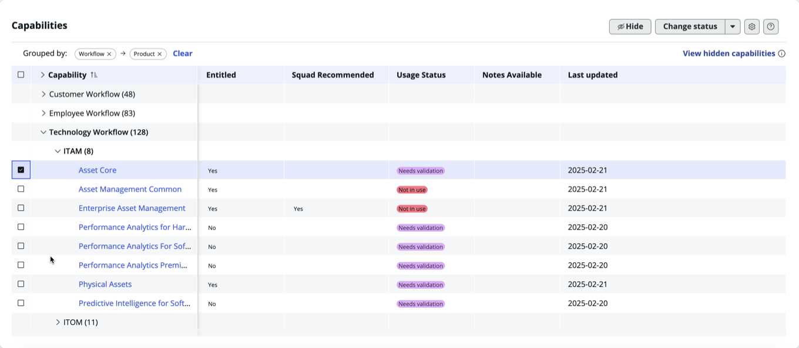Click the ITOM (11) group label
This screenshot has height=348, width=799.
tap(80, 322)
